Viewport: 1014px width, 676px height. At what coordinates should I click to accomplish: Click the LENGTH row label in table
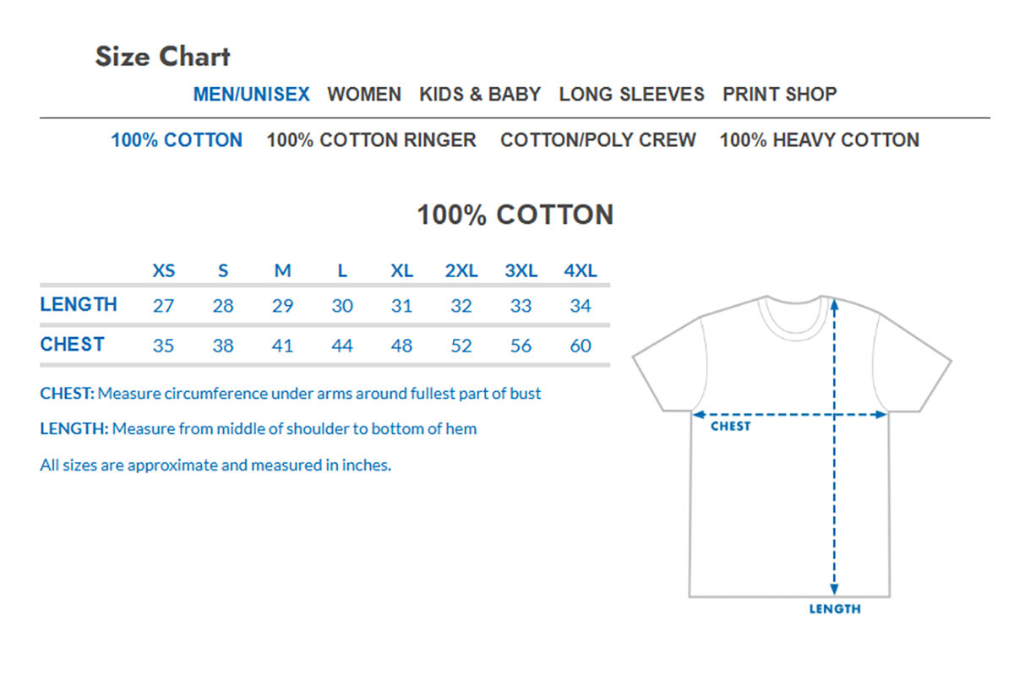point(79,305)
